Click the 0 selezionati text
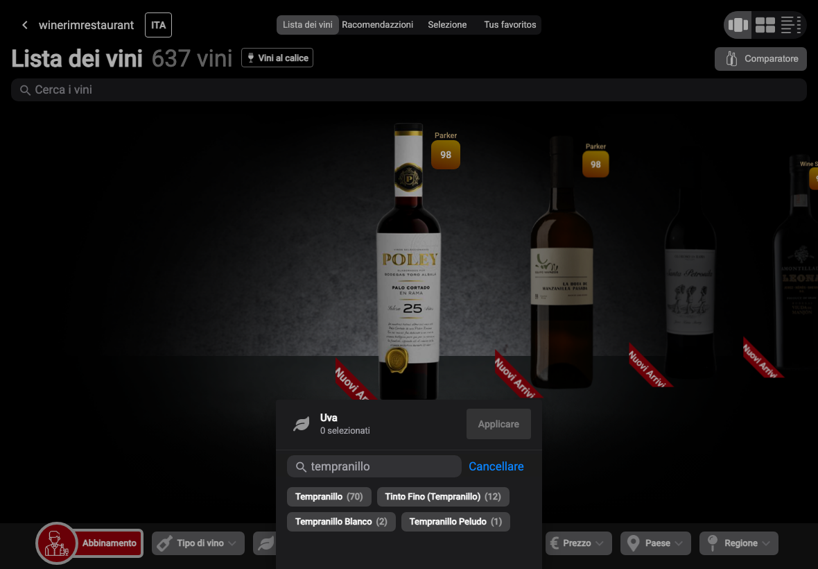The image size is (818, 569). pyautogui.click(x=345, y=431)
